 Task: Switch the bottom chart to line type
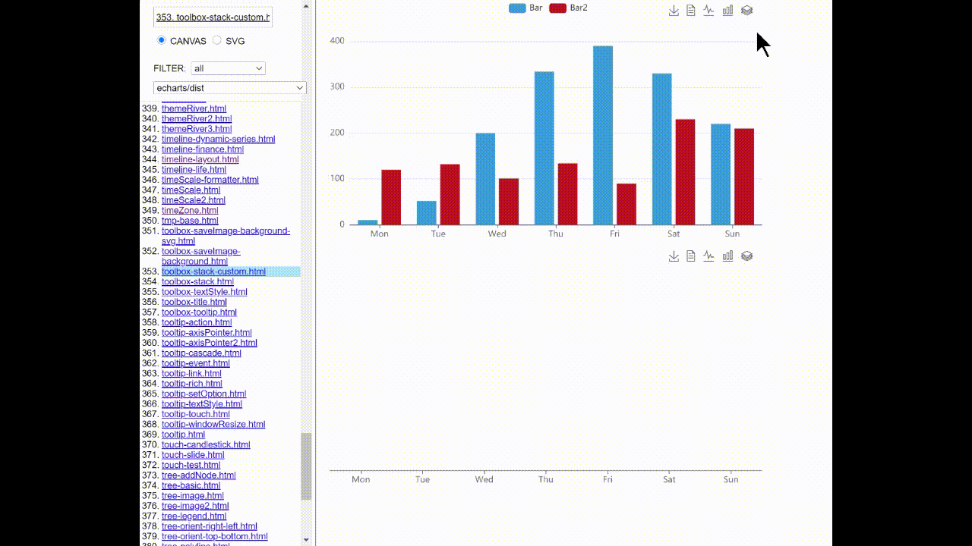707,256
